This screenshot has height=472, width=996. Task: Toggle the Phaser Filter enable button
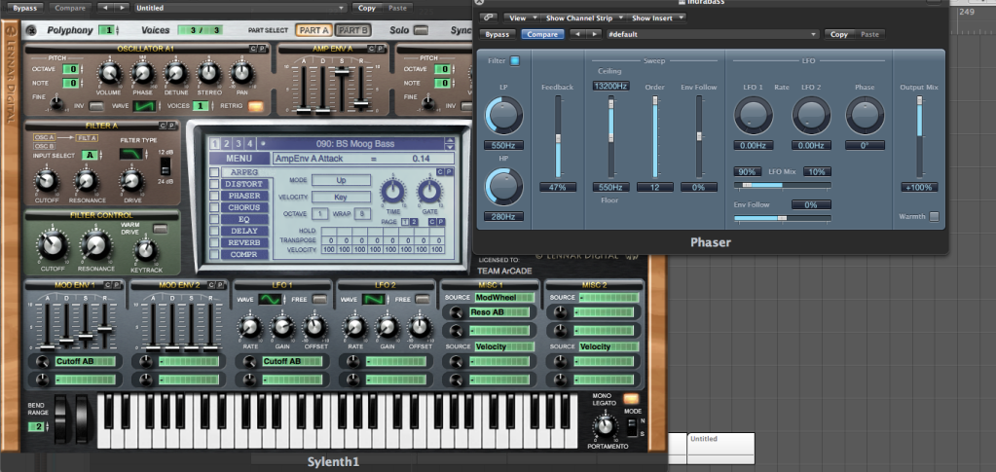[514, 61]
